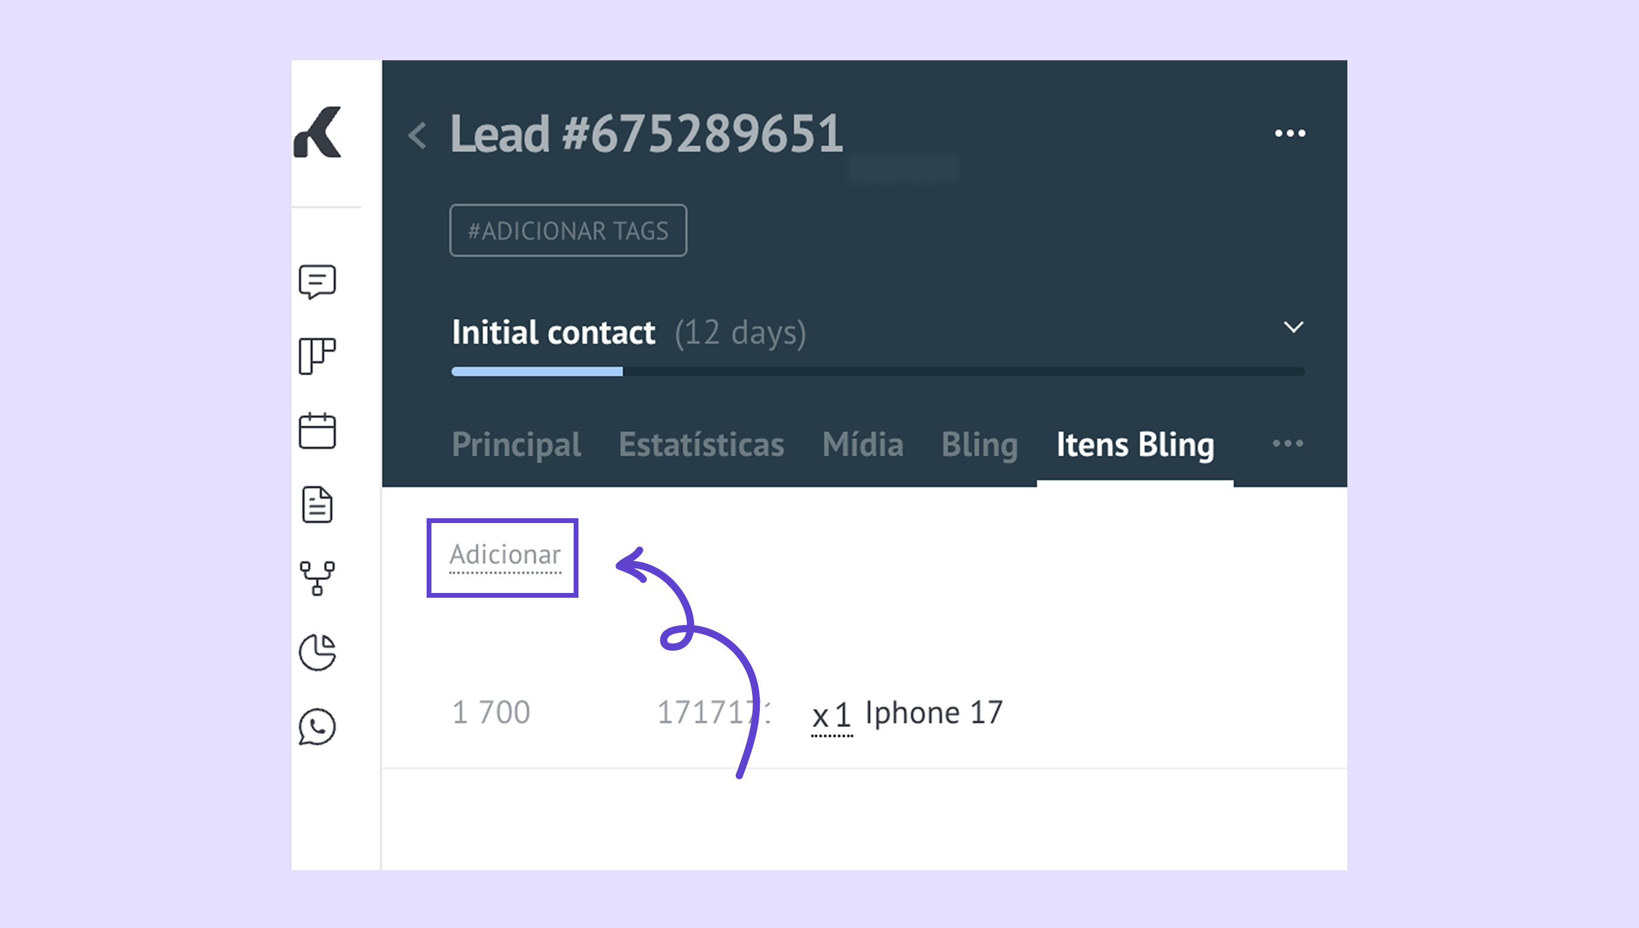The width and height of the screenshot is (1639, 928).
Task: Open the chat messages icon in sidebar
Action: click(318, 281)
